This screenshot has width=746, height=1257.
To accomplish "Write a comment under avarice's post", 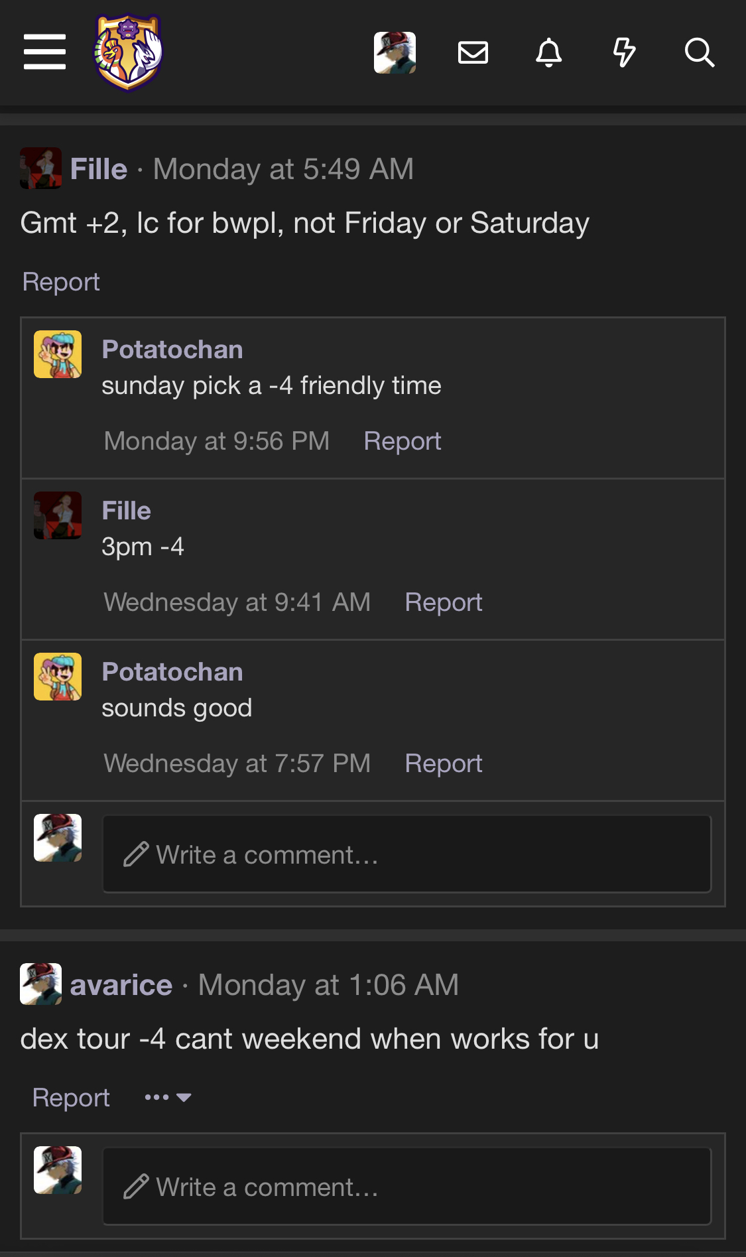I will [x=406, y=1187].
